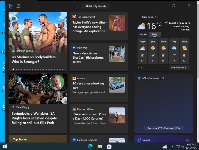Click the second weather card page dot

pyautogui.click(x=141, y=67)
